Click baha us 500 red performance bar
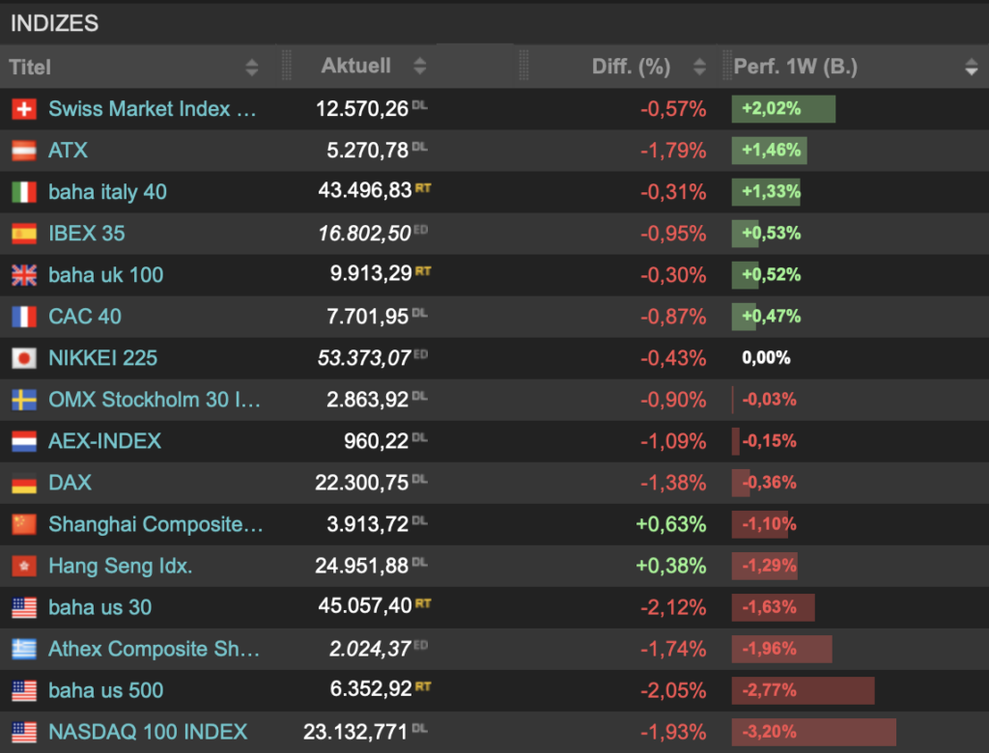The image size is (989, 753). (803, 690)
